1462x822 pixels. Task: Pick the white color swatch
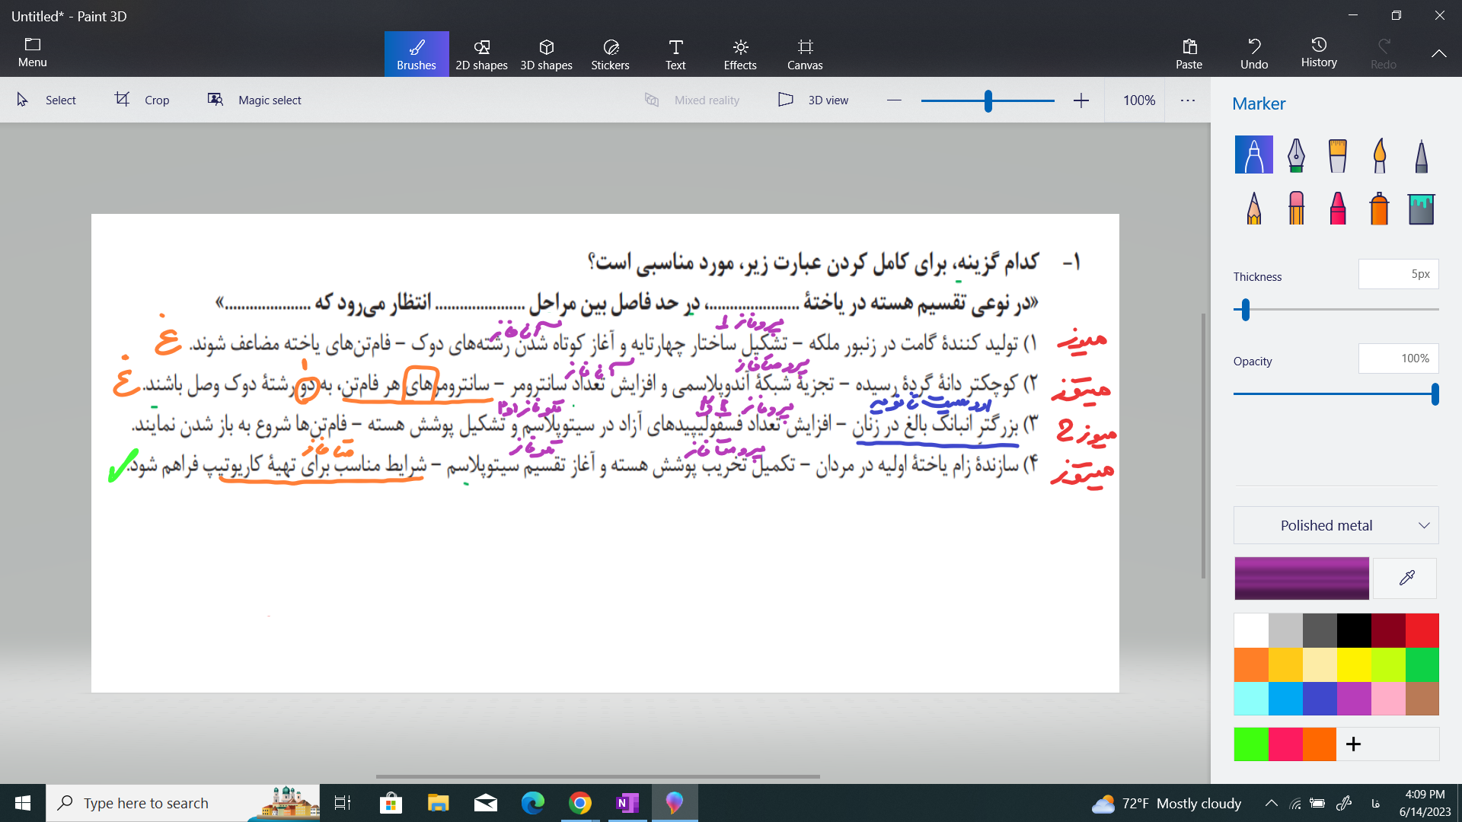point(1251,630)
